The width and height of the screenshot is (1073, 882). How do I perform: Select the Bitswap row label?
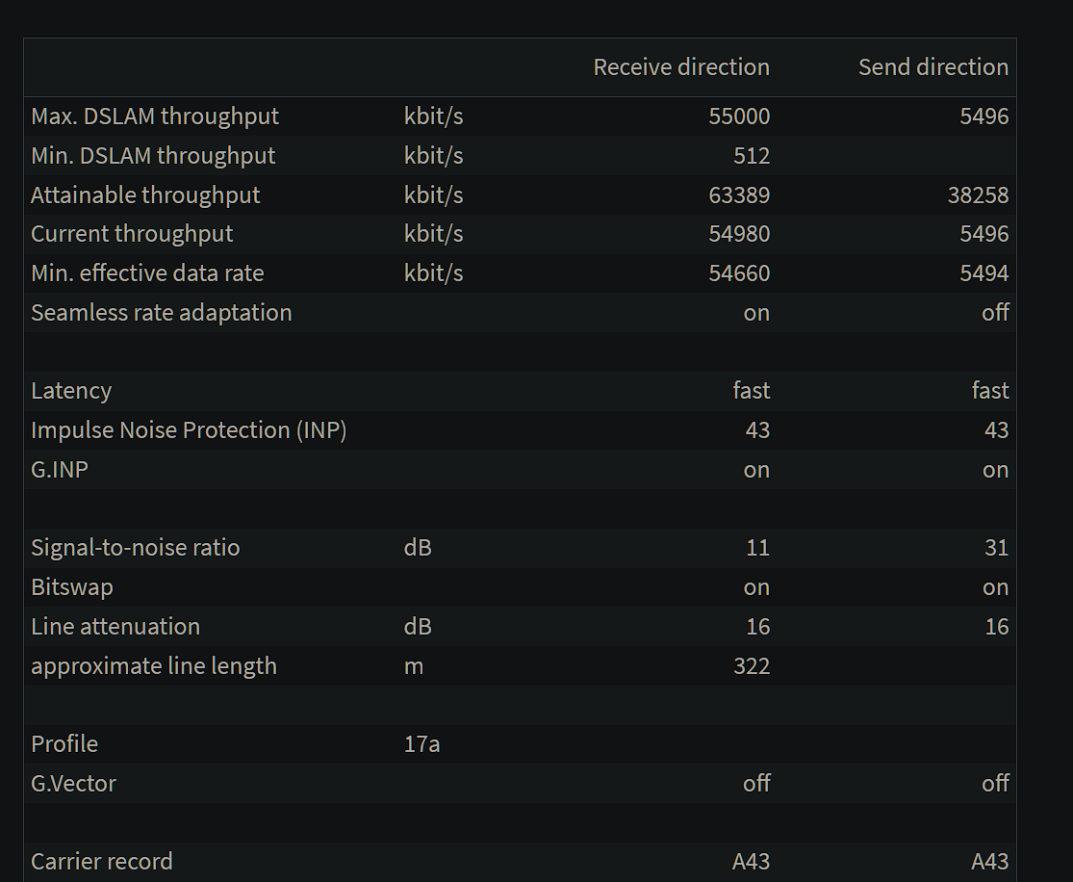pos(72,587)
